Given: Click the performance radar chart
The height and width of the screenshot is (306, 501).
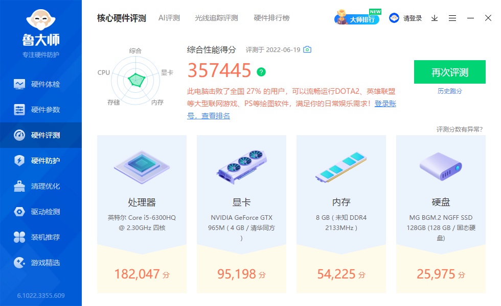Looking at the screenshot, I should coord(136,81).
